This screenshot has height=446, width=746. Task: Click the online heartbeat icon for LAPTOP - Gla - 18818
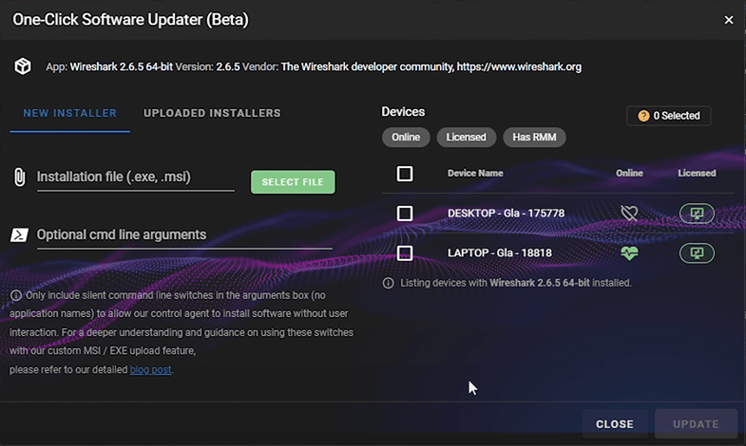(x=629, y=253)
